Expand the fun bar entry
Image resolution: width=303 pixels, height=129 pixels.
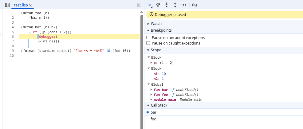click(151, 90)
